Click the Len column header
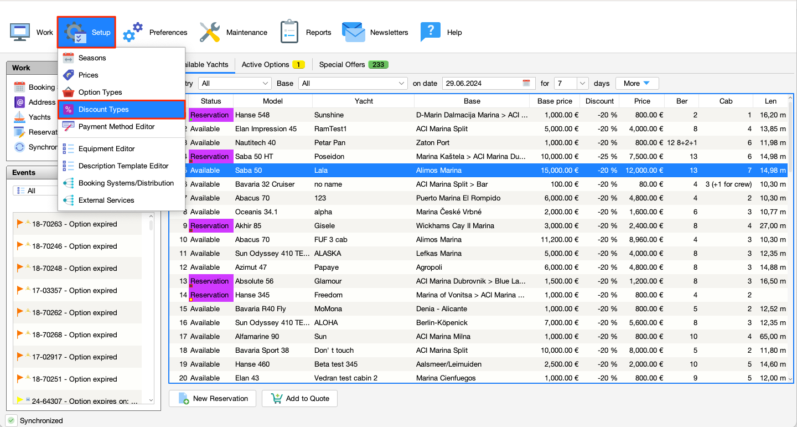The width and height of the screenshot is (797, 427). pyautogui.click(x=770, y=101)
